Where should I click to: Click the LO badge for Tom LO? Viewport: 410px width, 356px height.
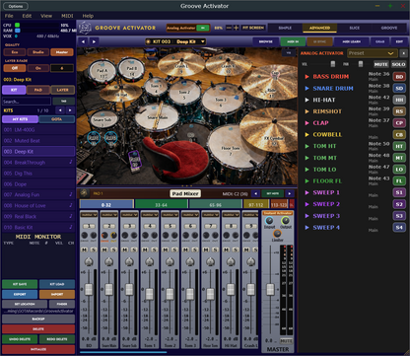point(399,170)
